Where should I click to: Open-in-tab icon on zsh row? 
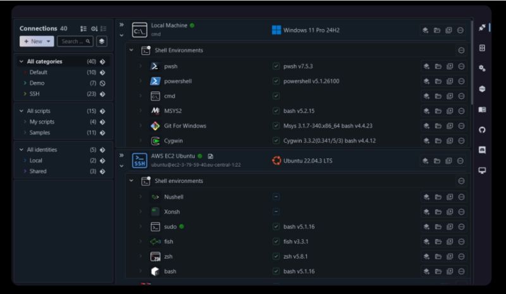coord(450,256)
